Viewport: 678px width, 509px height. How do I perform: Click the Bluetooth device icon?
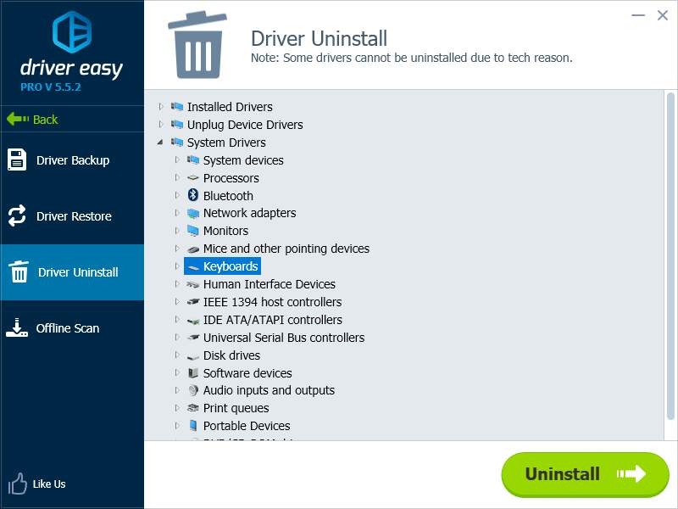[194, 196]
